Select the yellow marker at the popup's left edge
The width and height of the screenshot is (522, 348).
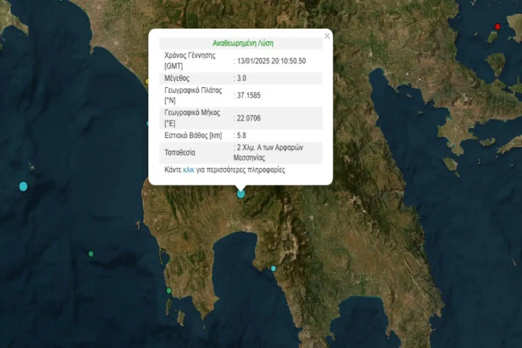[x=147, y=81]
